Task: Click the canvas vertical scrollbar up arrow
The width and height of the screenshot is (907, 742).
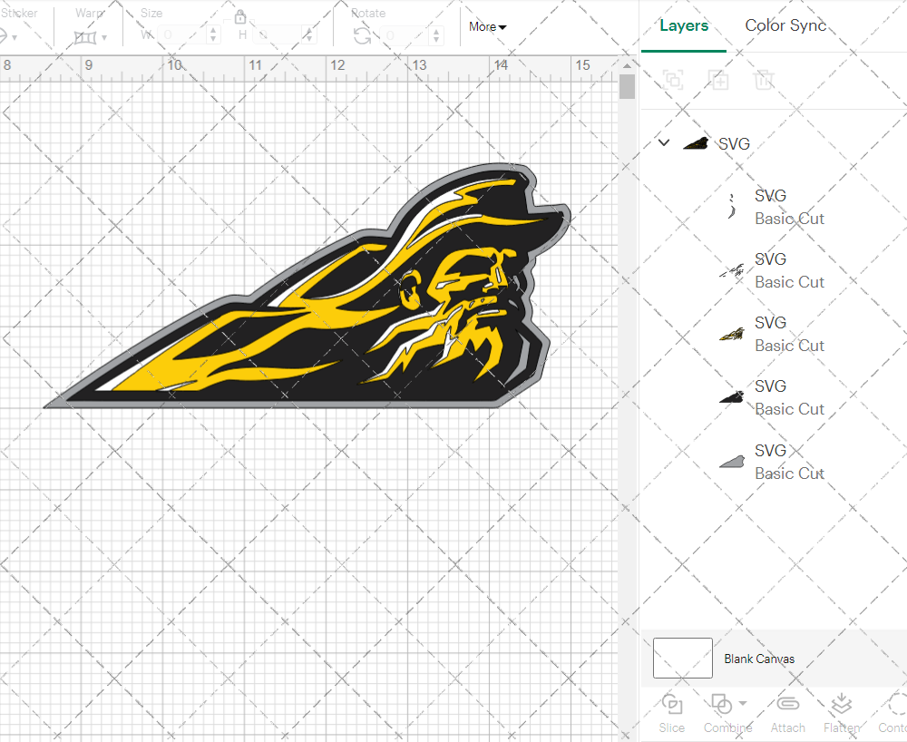Action: [x=627, y=65]
